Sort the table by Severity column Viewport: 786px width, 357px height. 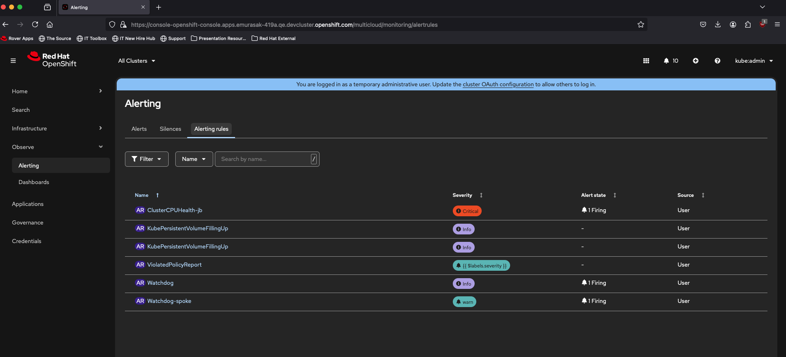[467, 195]
